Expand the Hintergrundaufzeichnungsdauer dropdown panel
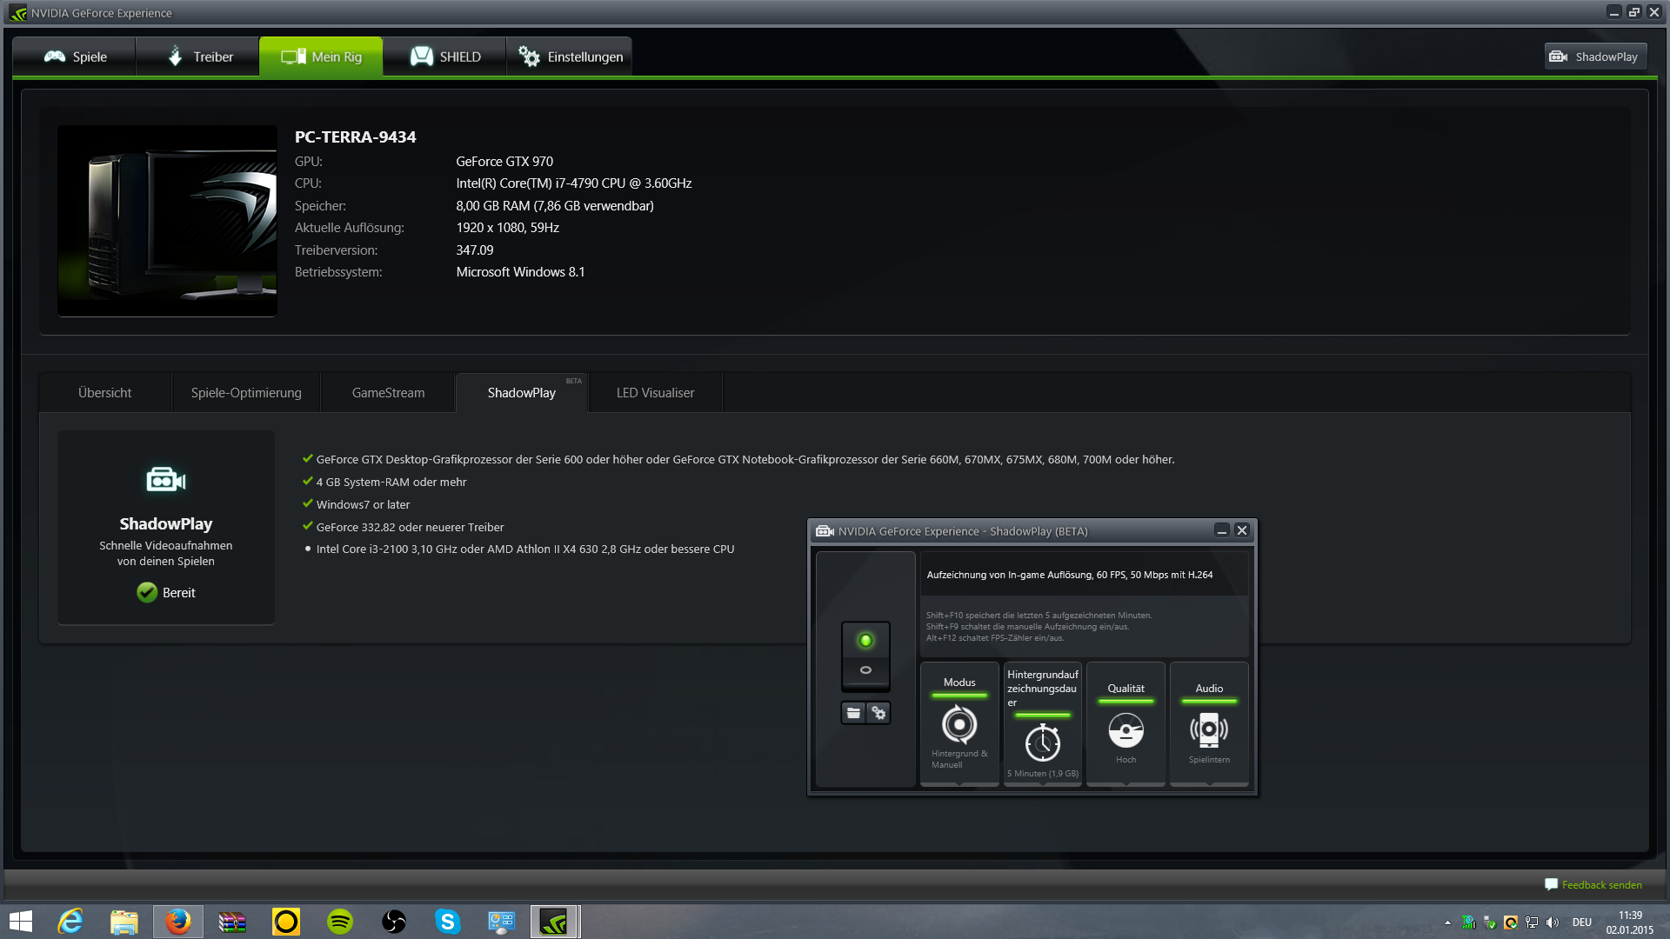The height and width of the screenshot is (939, 1670). pyautogui.click(x=1043, y=724)
